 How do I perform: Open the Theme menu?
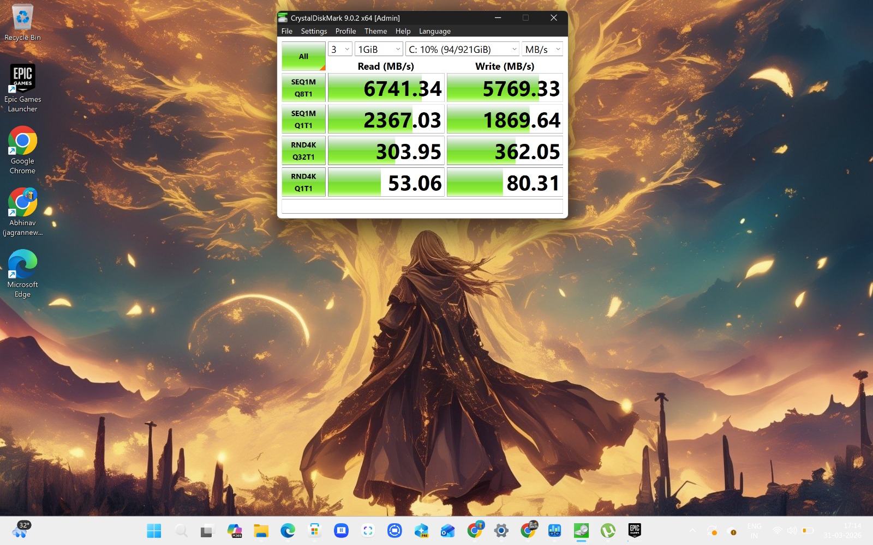tap(375, 31)
